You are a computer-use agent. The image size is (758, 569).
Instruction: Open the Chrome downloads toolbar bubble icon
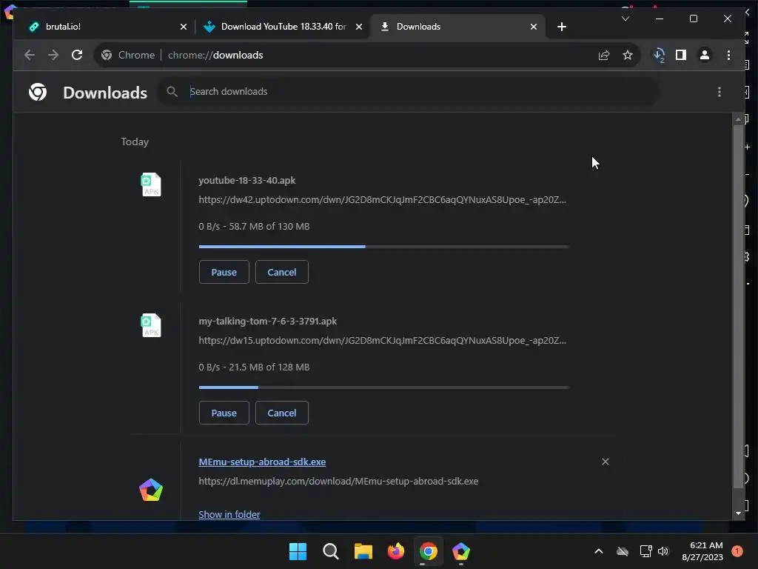pos(659,55)
